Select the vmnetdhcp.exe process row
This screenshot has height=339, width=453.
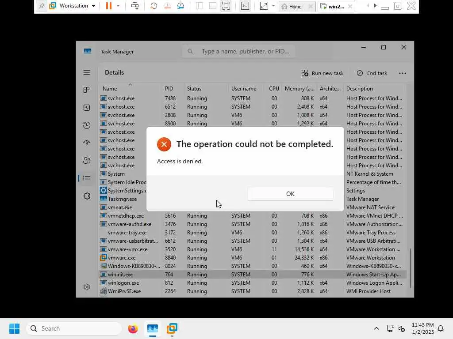(x=253, y=215)
